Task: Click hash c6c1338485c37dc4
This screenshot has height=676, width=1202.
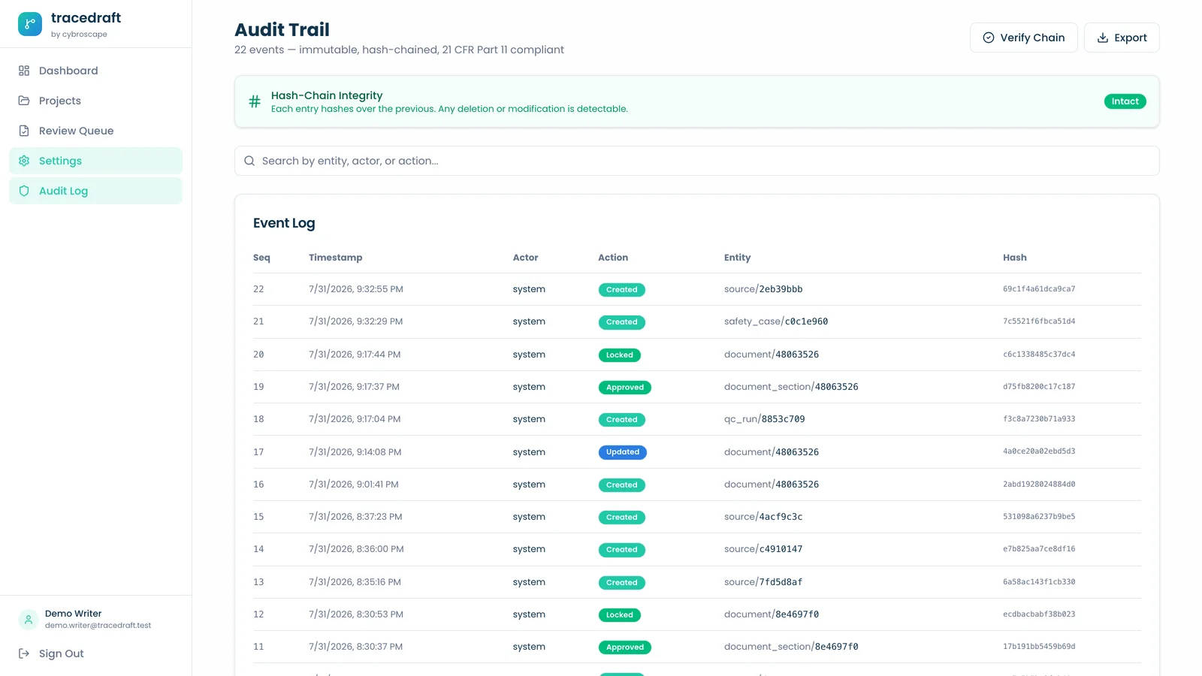Action: point(1039,355)
